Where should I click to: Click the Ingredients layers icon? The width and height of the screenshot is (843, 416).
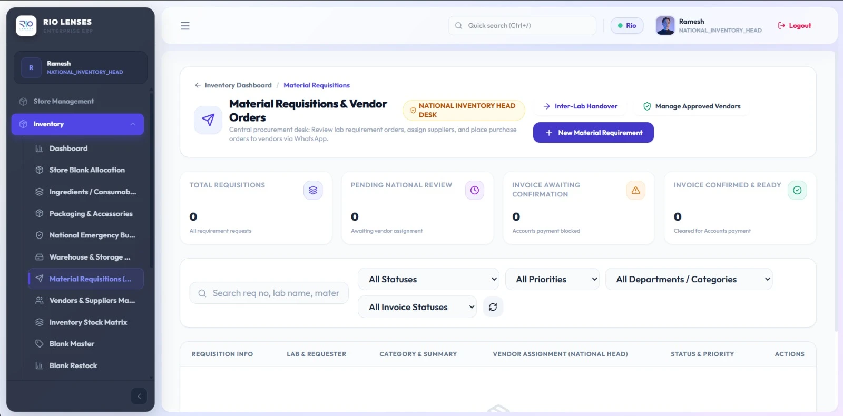point(39,192)
